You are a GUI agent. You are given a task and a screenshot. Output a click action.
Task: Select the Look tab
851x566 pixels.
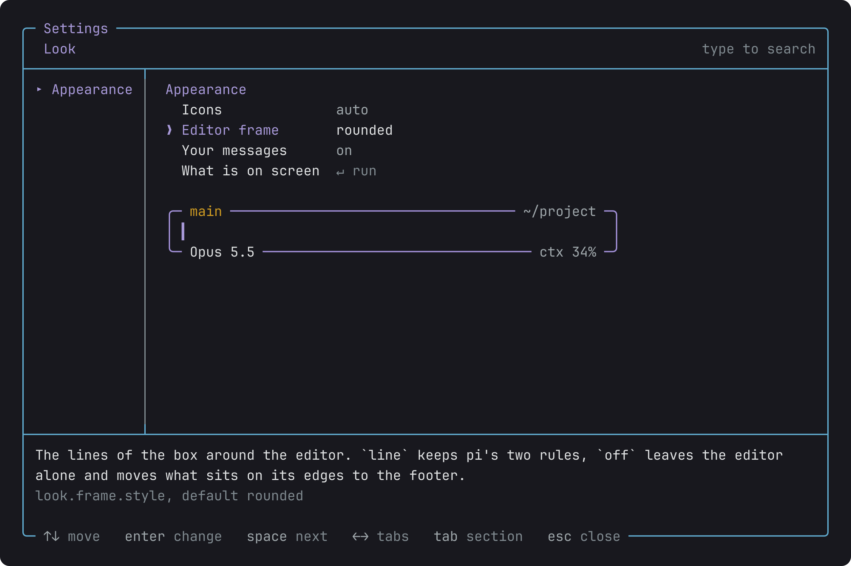coord(60,49)
